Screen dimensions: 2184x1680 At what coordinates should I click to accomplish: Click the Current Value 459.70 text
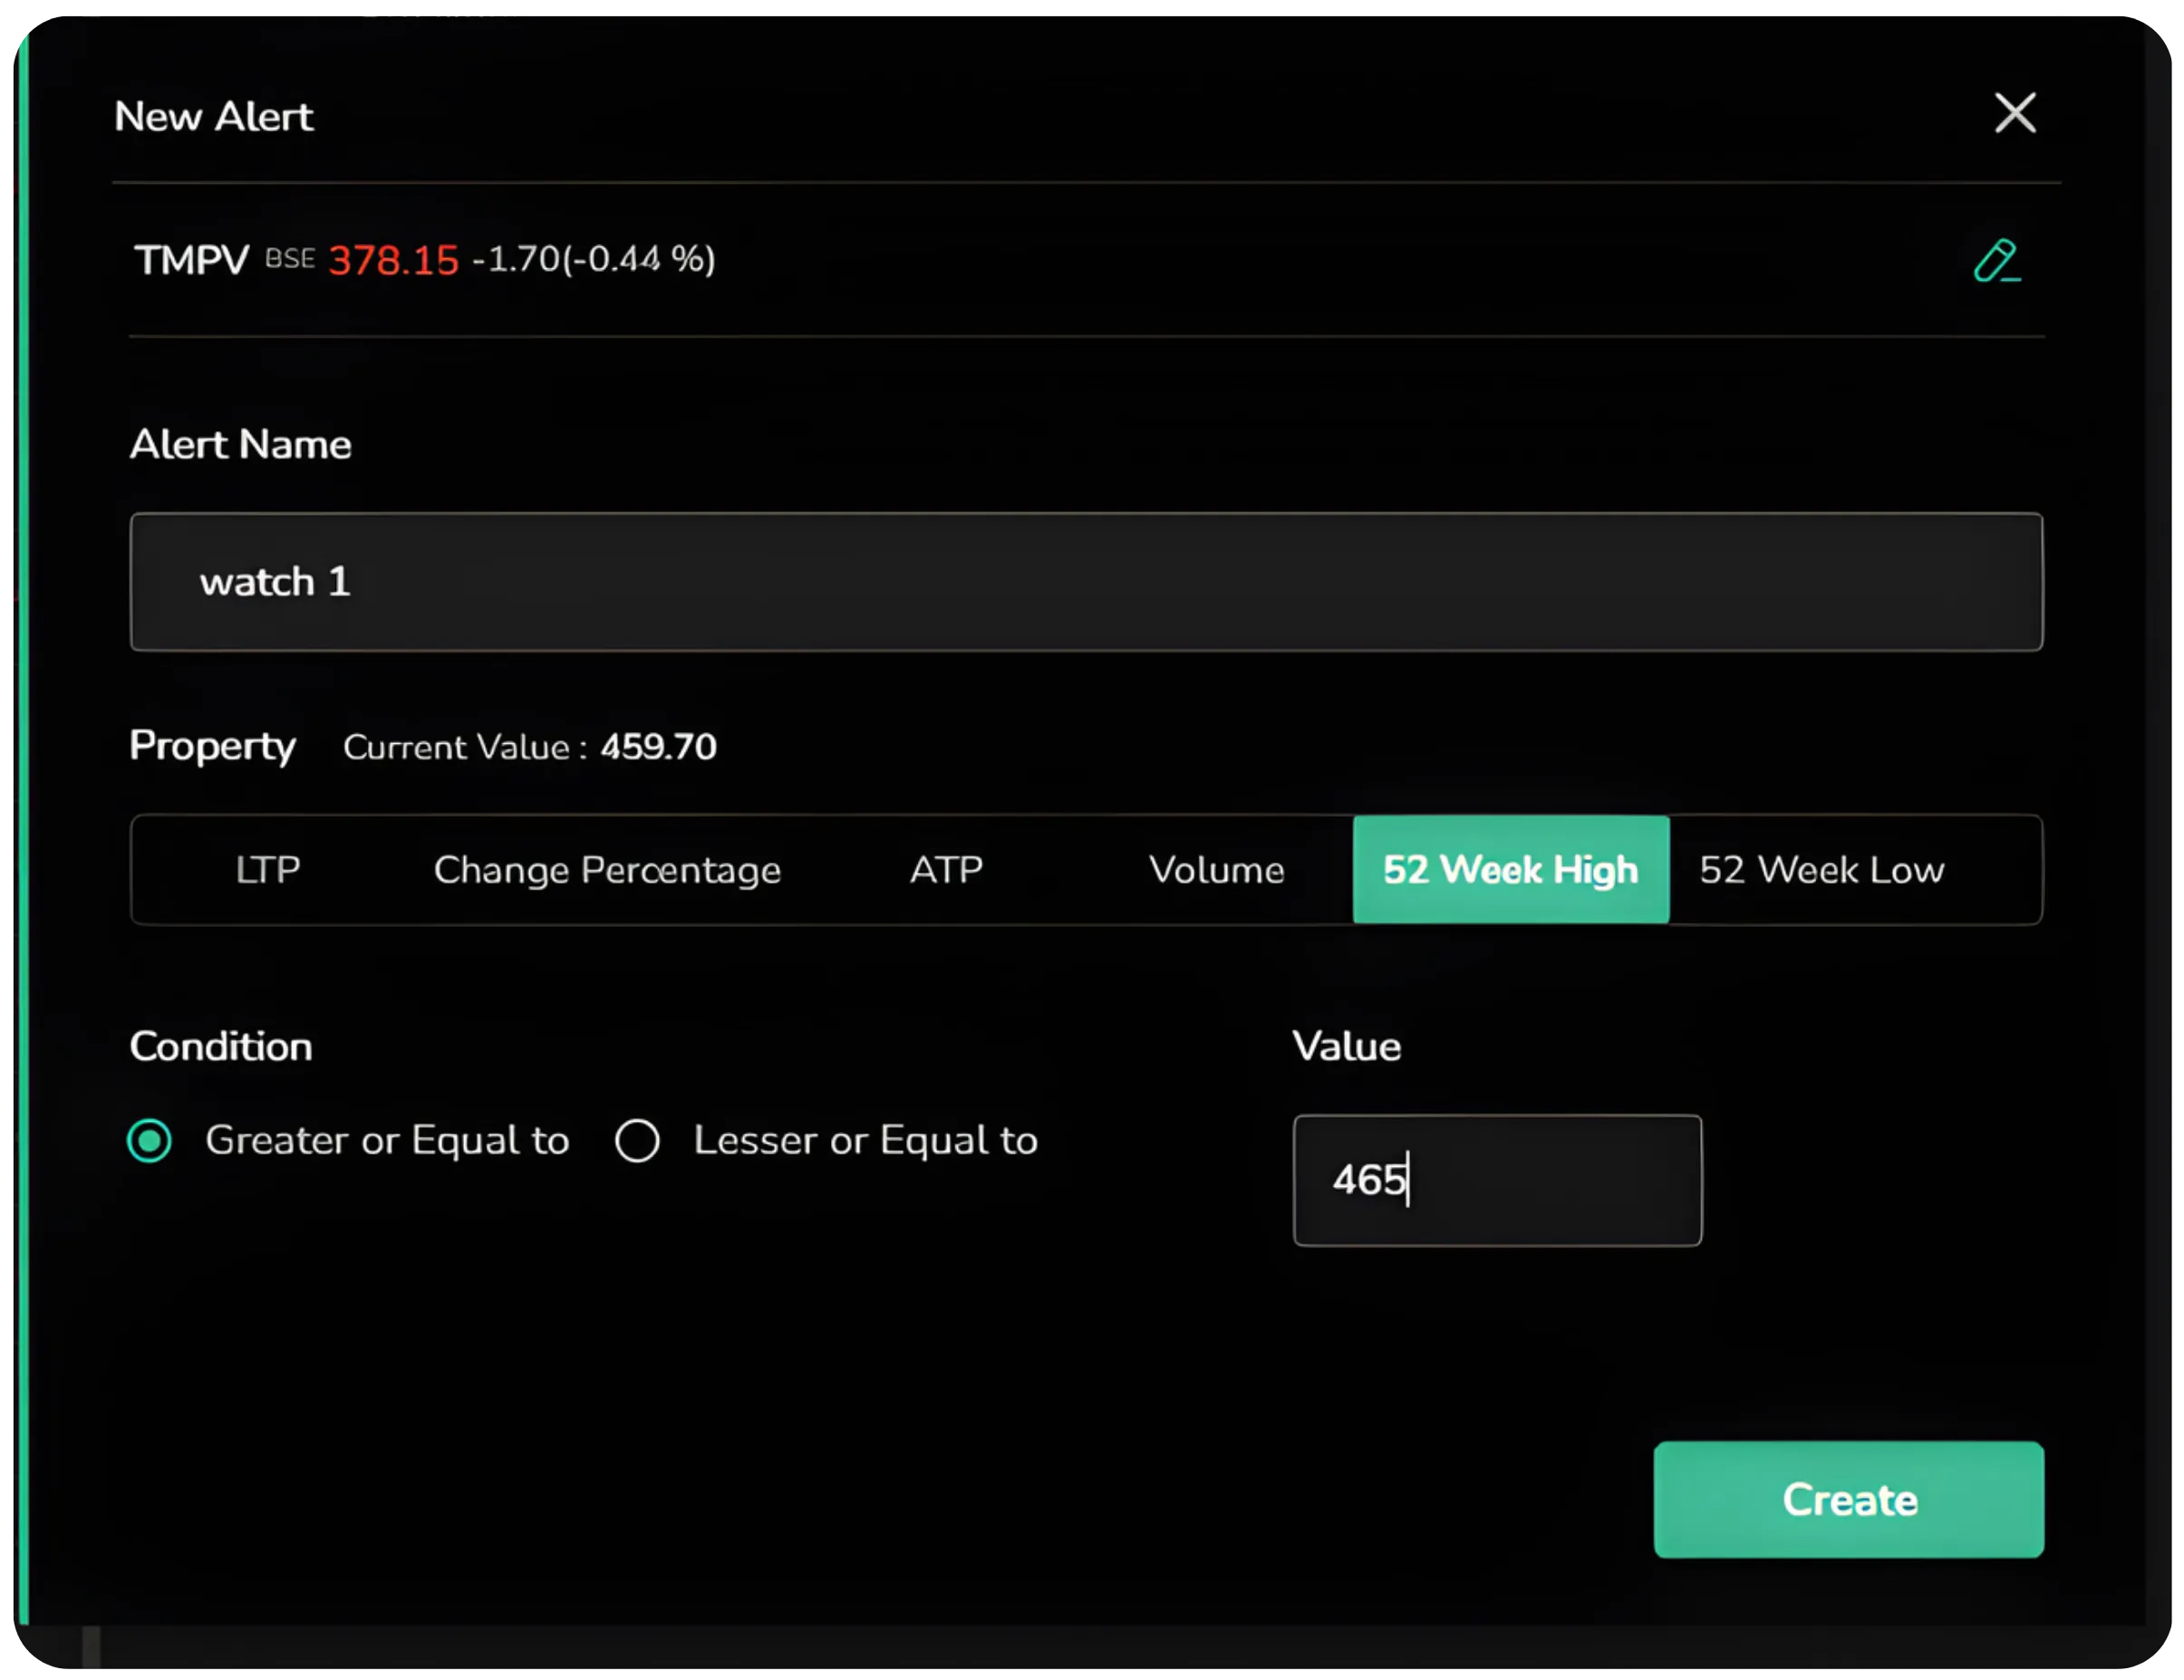point(530,747)
